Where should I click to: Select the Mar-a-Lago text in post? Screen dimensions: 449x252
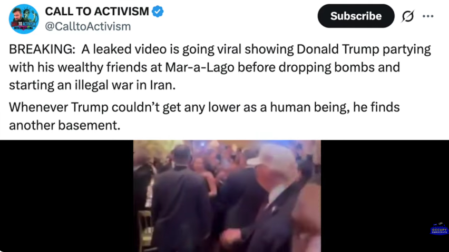200,67
